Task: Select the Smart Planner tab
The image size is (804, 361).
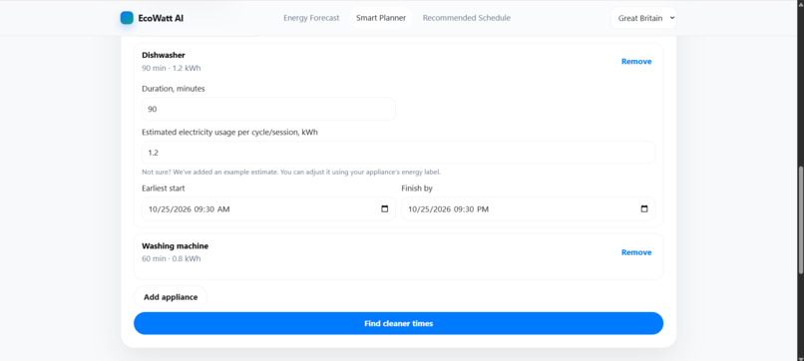Action: (x=381, y=18)
